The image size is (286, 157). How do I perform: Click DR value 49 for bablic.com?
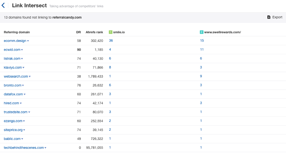(x=79, y=139)
